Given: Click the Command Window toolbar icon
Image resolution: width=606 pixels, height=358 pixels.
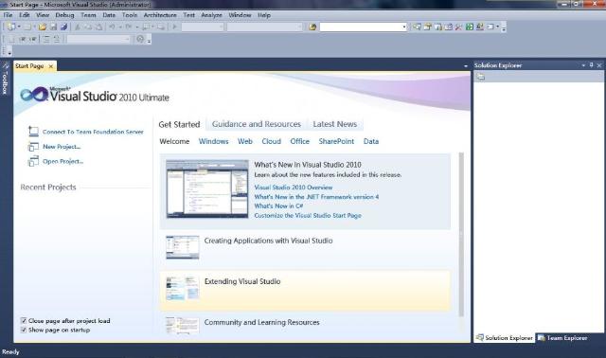Looking at the screenshot, I should click(490, 27).
